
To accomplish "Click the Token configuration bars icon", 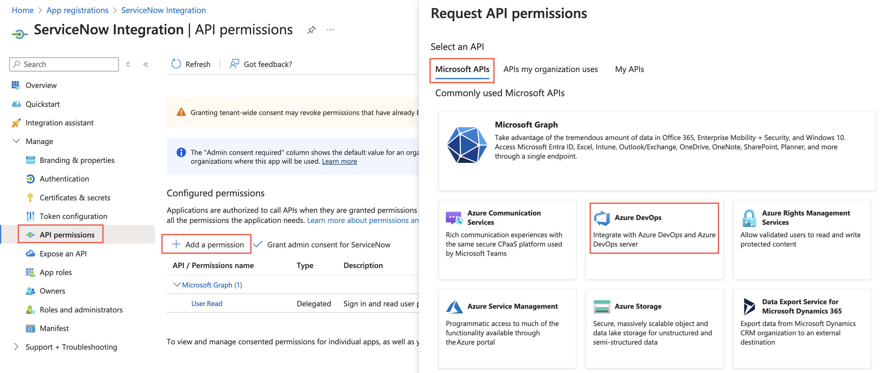I will 30,216.
